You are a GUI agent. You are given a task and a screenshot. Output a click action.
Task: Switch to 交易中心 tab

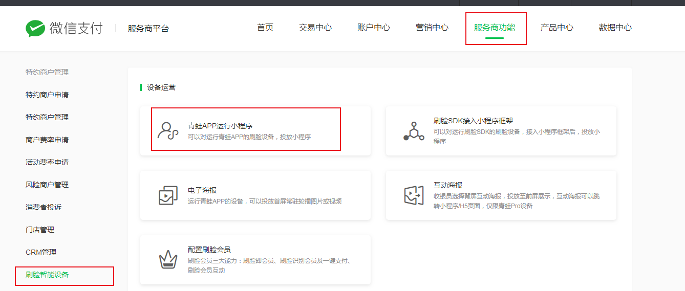(x=315, y=28)
